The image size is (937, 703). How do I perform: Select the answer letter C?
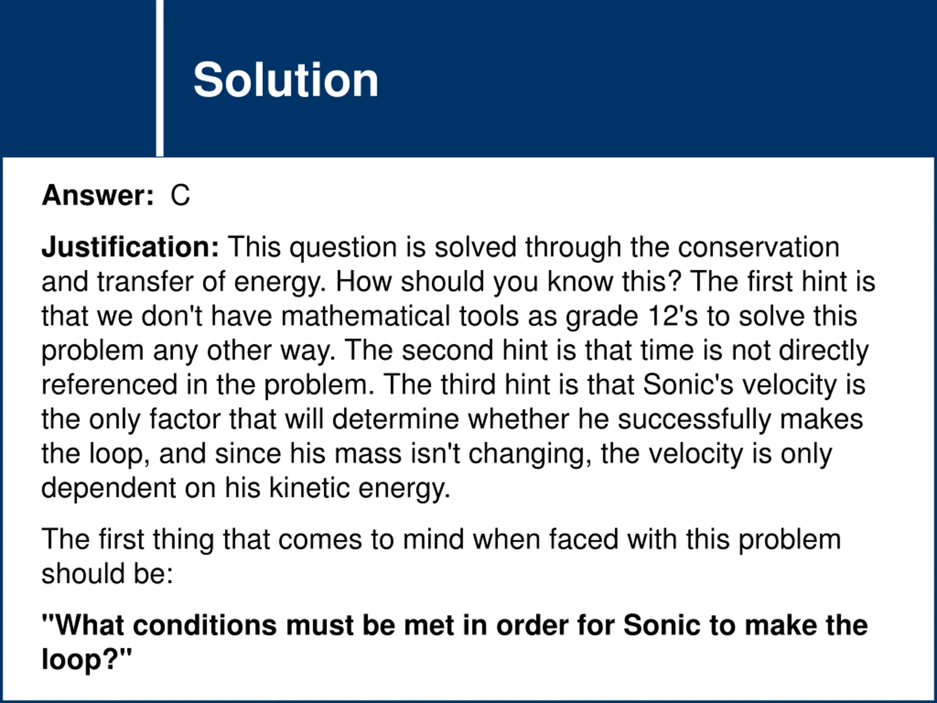pyautogui.click(x=180, y=196)
